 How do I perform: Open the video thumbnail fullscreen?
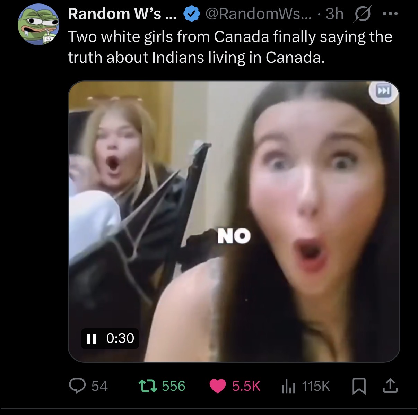[234, 222]
